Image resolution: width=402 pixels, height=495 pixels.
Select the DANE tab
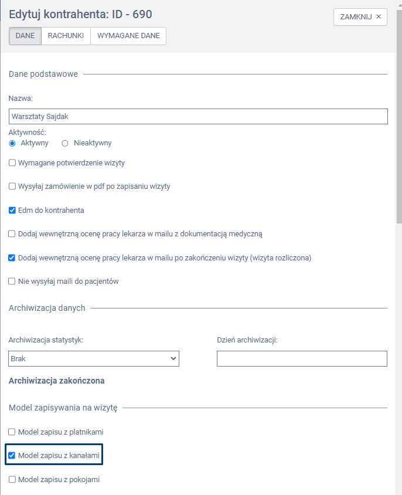click(x=25, y=36)
